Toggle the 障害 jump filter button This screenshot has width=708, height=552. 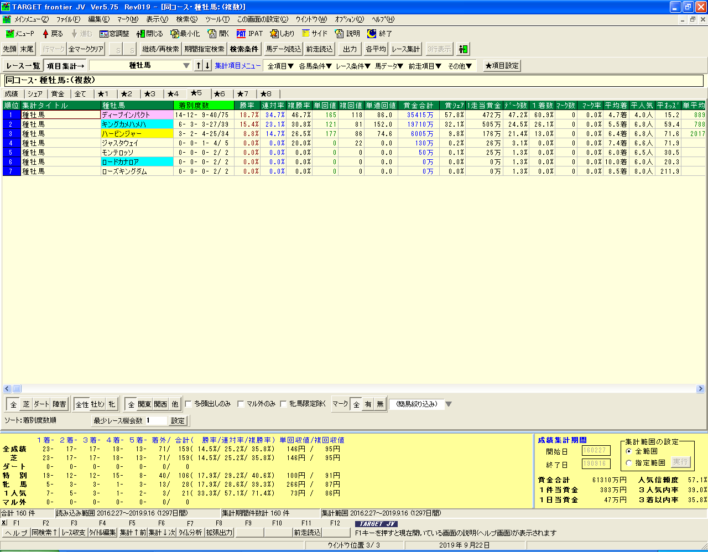pyautogui.click(x=59, y=404)
